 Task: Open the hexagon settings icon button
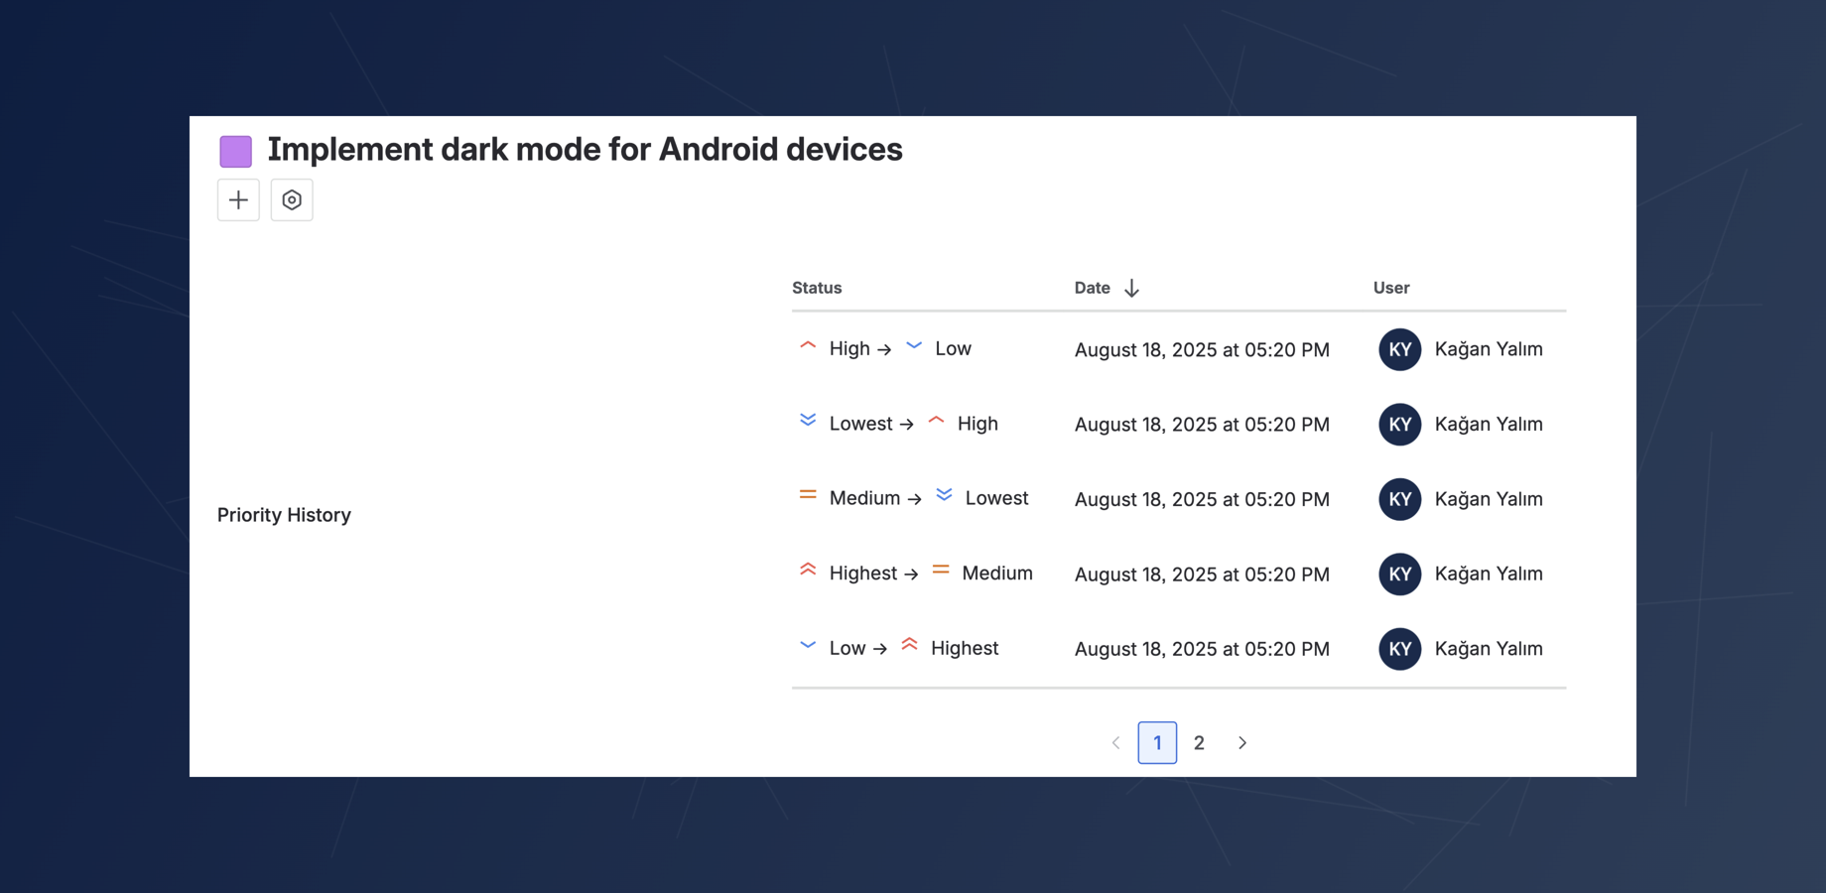[292, 200]
